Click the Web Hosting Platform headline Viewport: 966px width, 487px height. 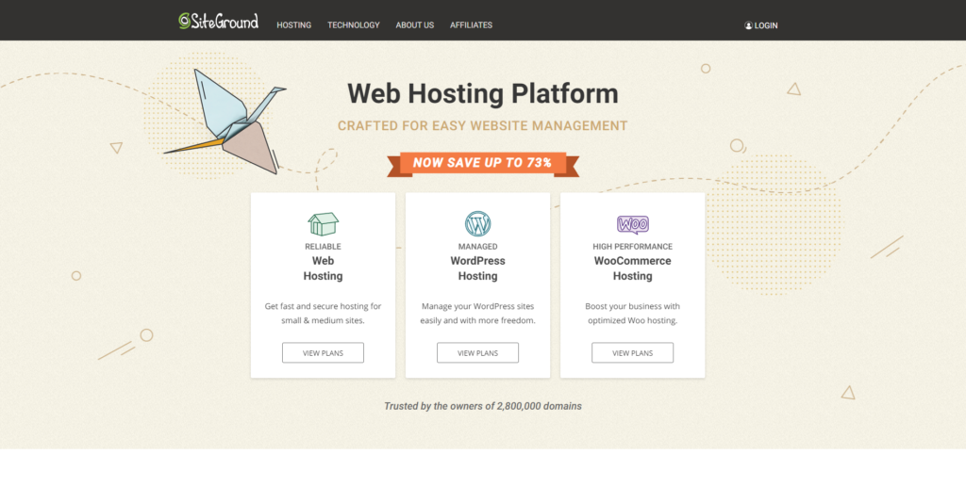[482, 93]
